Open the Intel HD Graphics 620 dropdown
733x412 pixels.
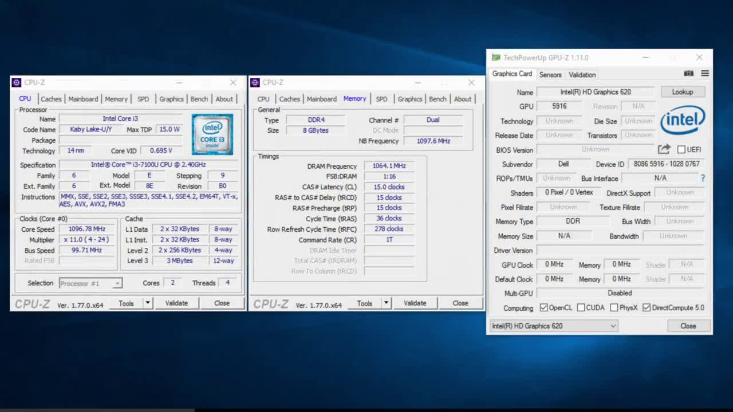click(x=553, y=326)
